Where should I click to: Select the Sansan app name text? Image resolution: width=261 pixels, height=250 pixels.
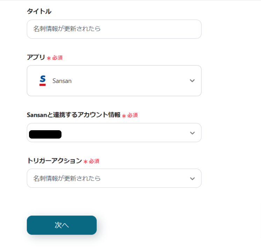tap(62, 81)
